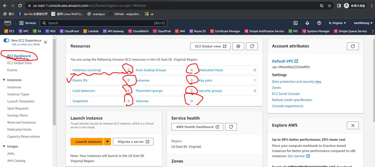Reload the browser page

pyautogui.click(x=20, y=6)
